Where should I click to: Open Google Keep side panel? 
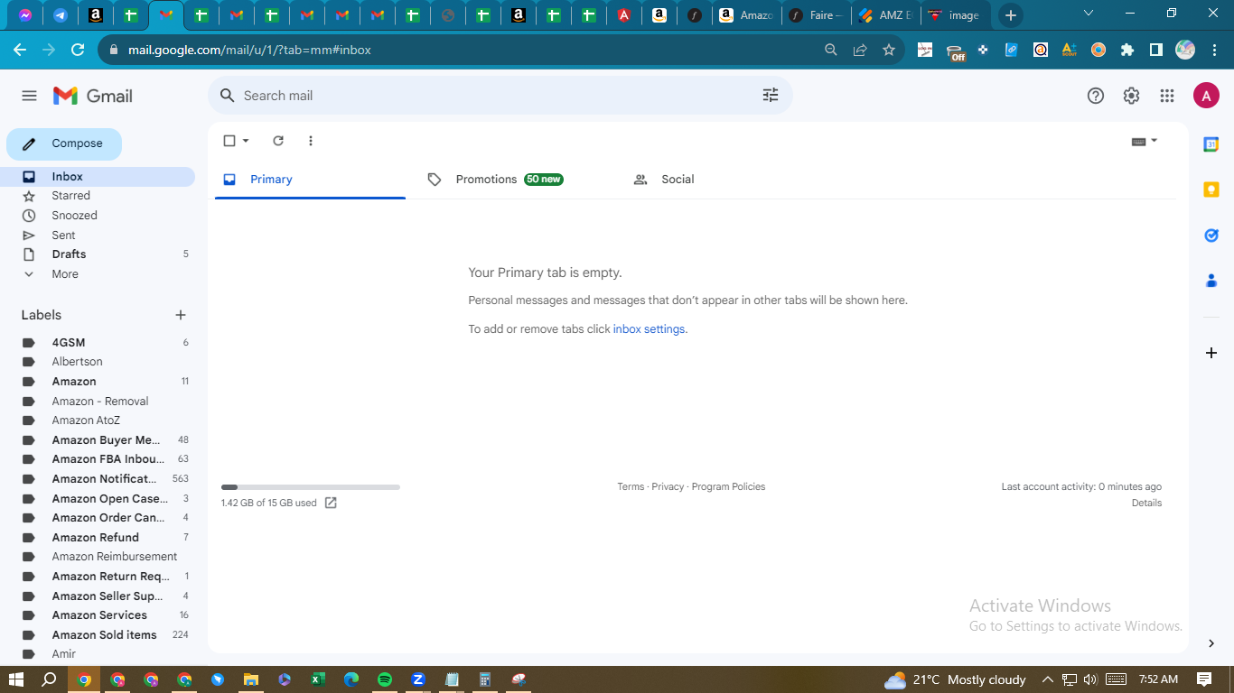(x=1211, y=189)
